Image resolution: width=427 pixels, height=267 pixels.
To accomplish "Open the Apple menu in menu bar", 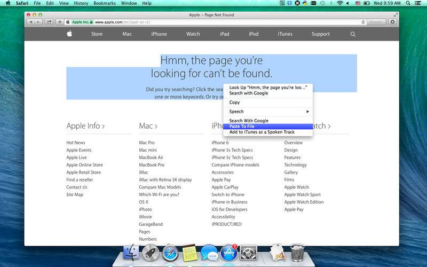I will (8, 3).
